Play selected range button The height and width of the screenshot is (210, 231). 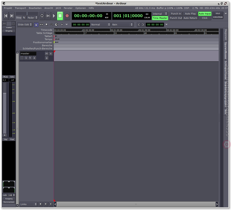point(48,16)
